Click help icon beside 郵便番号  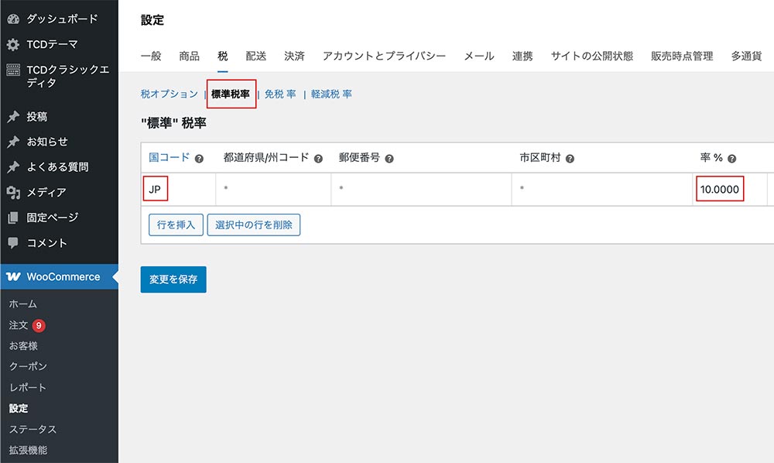tap(389, 158)
